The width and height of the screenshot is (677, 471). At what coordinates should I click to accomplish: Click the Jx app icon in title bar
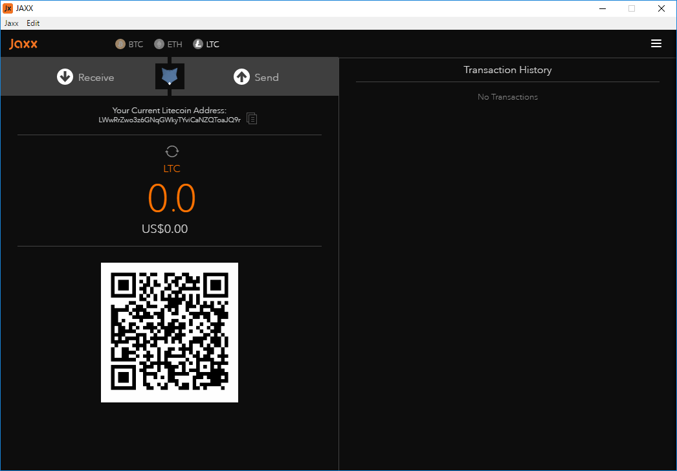tap(8, 8)
